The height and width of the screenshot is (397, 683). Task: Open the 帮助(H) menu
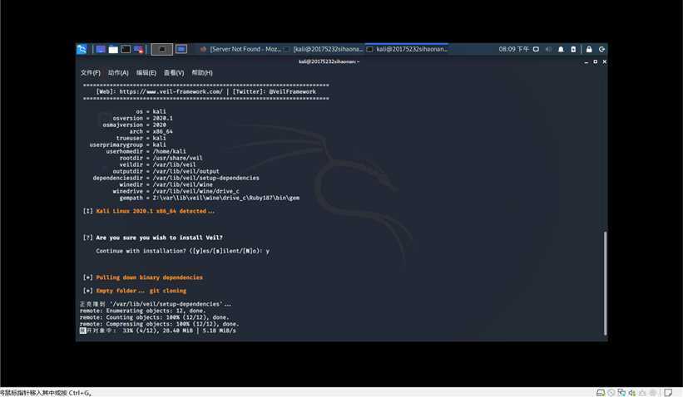202,72
